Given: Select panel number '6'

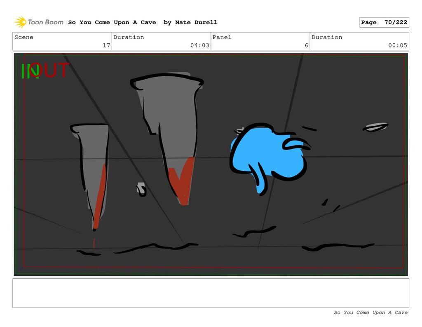Looking at the screenshot, I should pyautogui.click(x=306, y=45).
